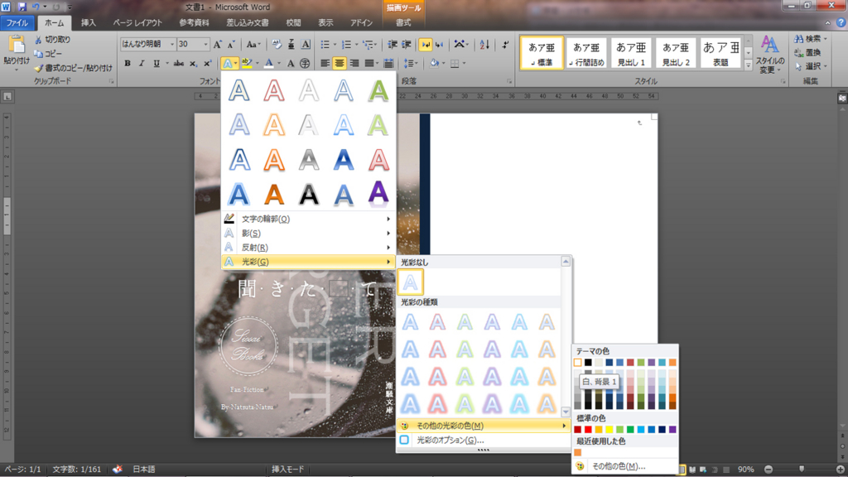Open the 影(S) submenu
Viewport: 848px width, 477px height.
tap(307, 233)
